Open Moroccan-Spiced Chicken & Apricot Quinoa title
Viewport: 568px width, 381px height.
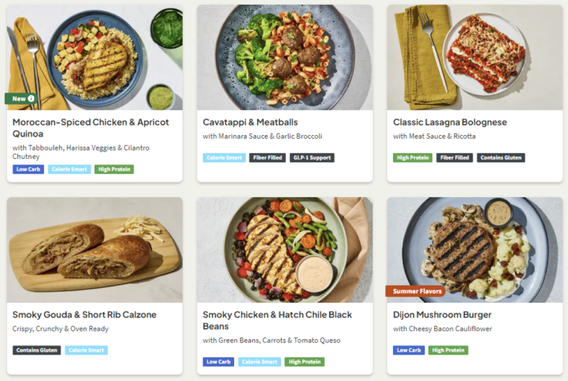91,128
